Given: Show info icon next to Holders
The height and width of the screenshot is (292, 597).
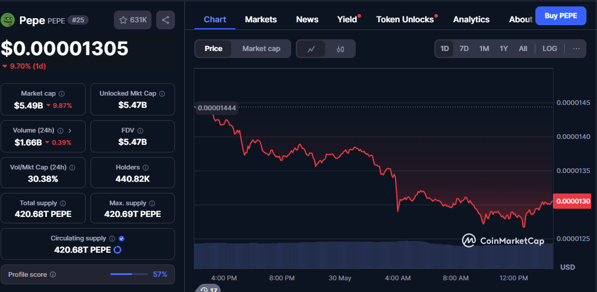Looking at the screenshot, I should (146, 167).
